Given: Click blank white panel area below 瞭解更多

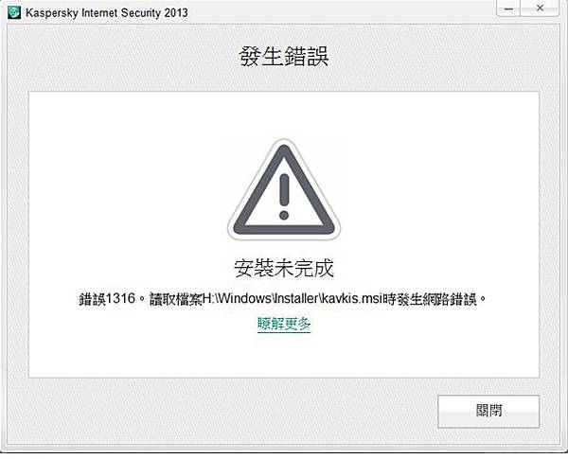Looking at the screenshot, I should click(x=284, y=355).
